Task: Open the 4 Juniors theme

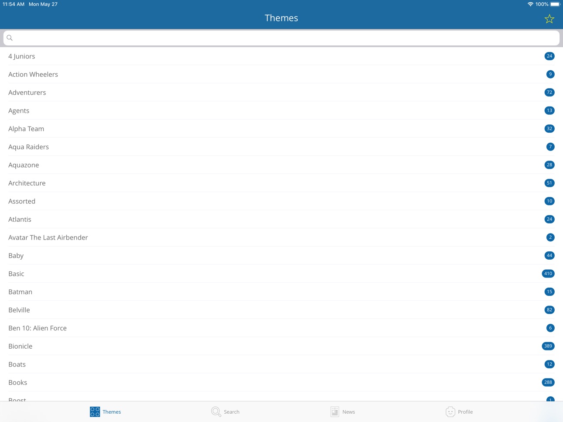Action: 281,56
